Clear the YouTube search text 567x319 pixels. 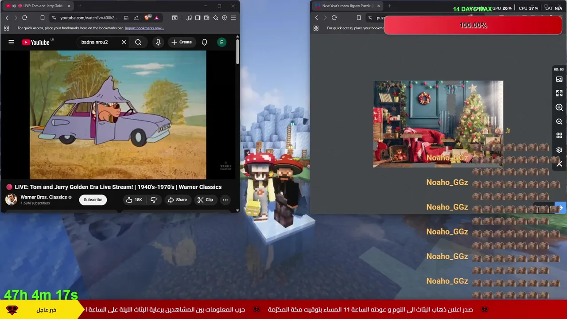pyautogui.click(x=124, y=42)
